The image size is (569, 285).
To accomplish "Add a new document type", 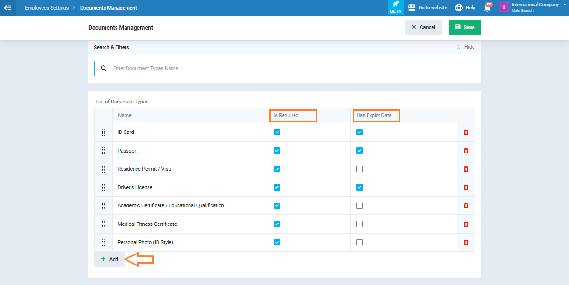I will 109,259.
